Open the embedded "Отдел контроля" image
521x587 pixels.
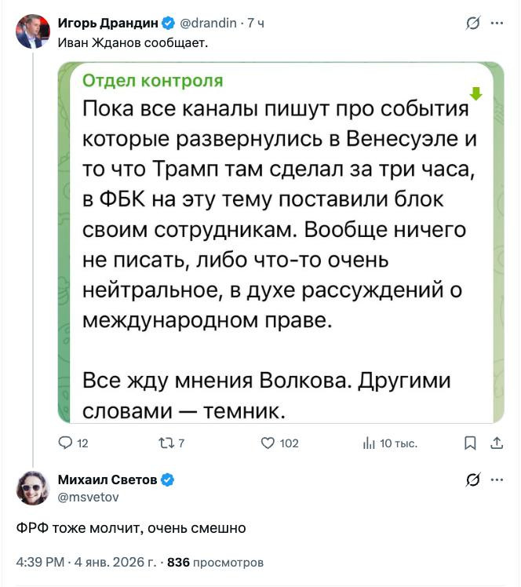point(280,242)
